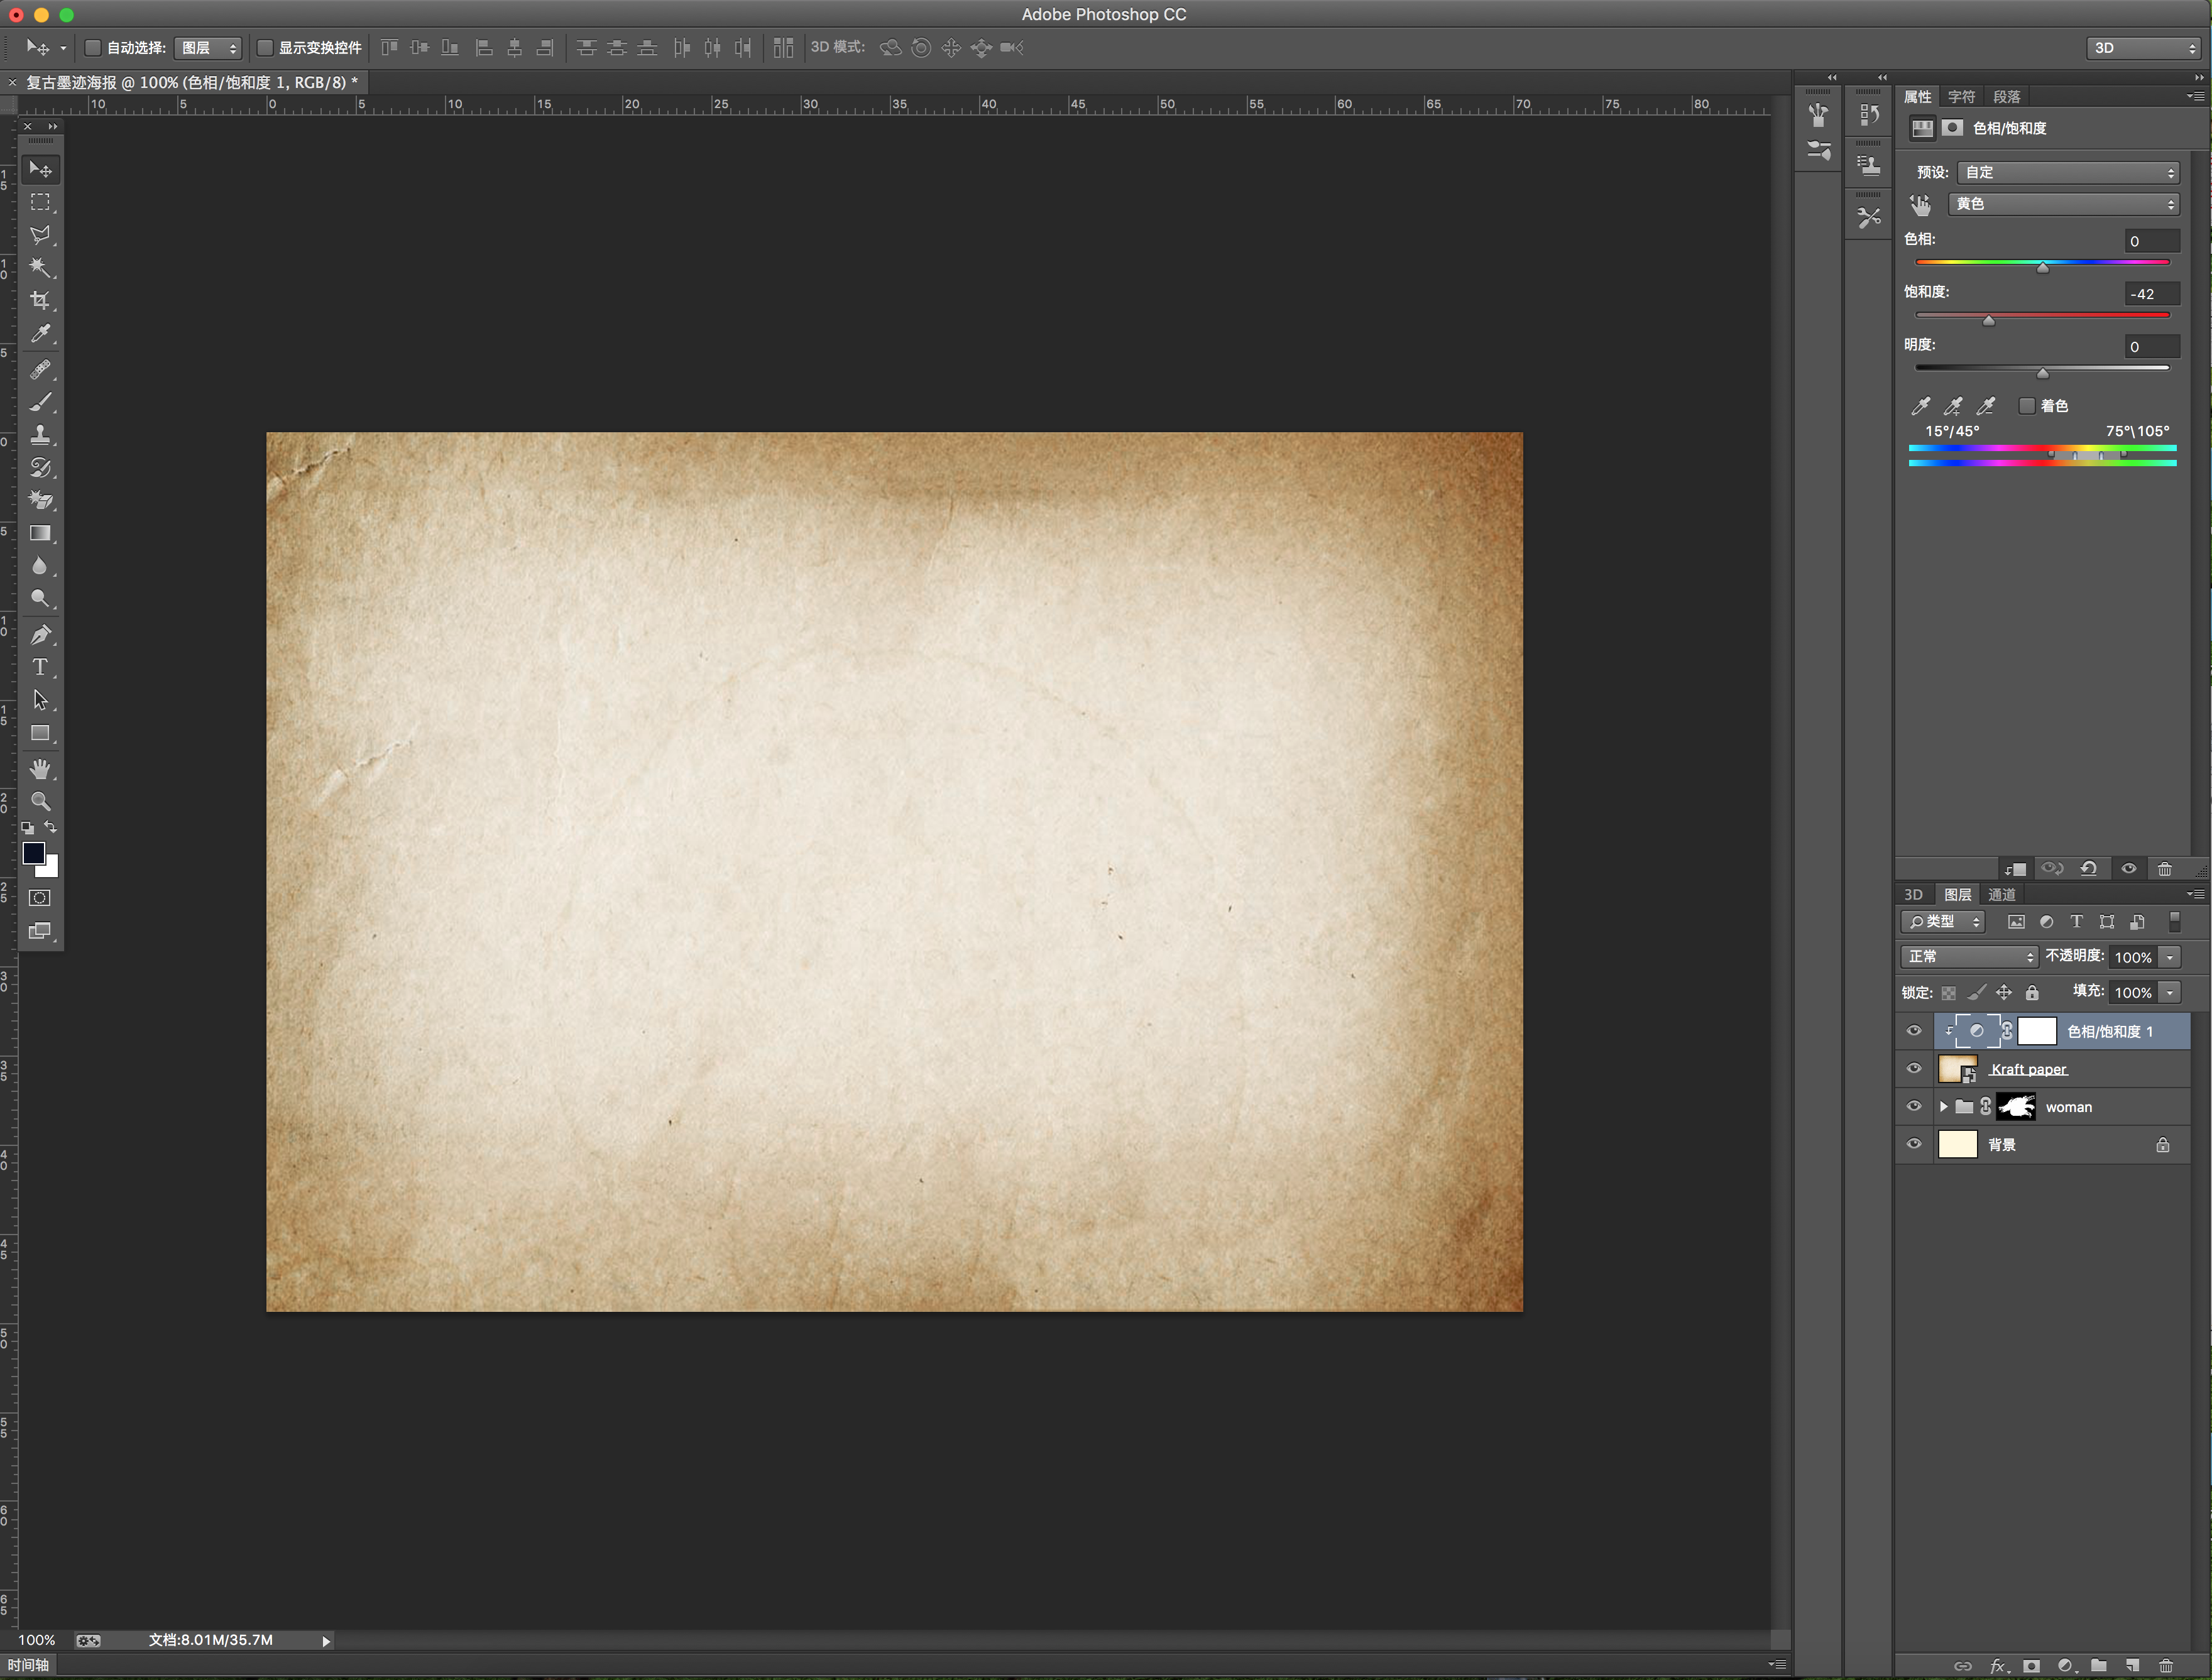The image size is (2212, 1680).
Task: Select the Magic Wand tool
Action: (x=40, y=267)
